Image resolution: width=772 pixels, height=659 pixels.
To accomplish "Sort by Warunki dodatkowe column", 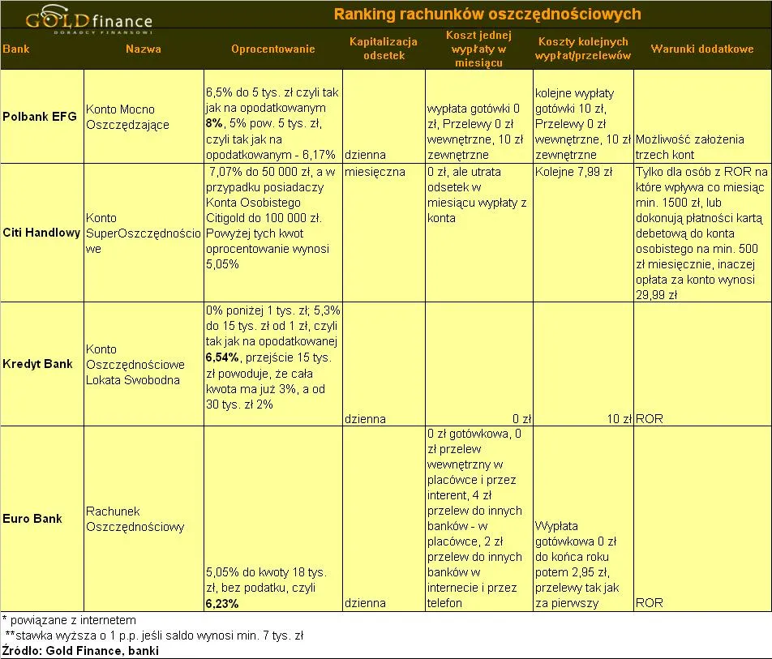I will pos(701,49).
